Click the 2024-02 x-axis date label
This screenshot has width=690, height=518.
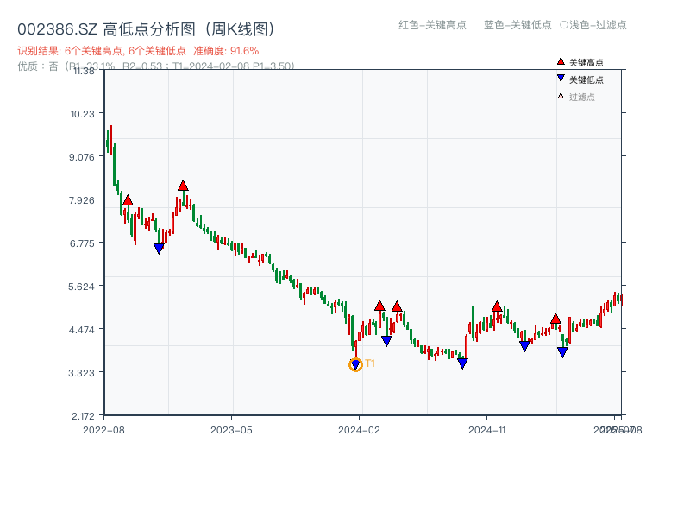tap(359, 429)
